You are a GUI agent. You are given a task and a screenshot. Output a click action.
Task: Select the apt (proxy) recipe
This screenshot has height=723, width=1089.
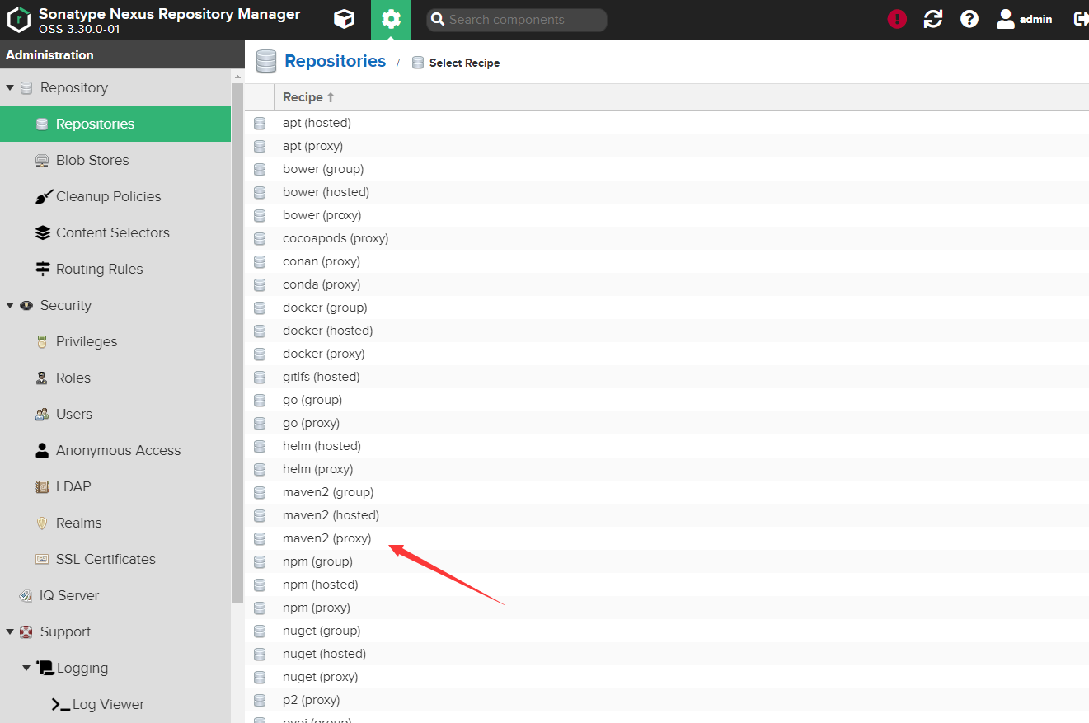coord(667,146)
